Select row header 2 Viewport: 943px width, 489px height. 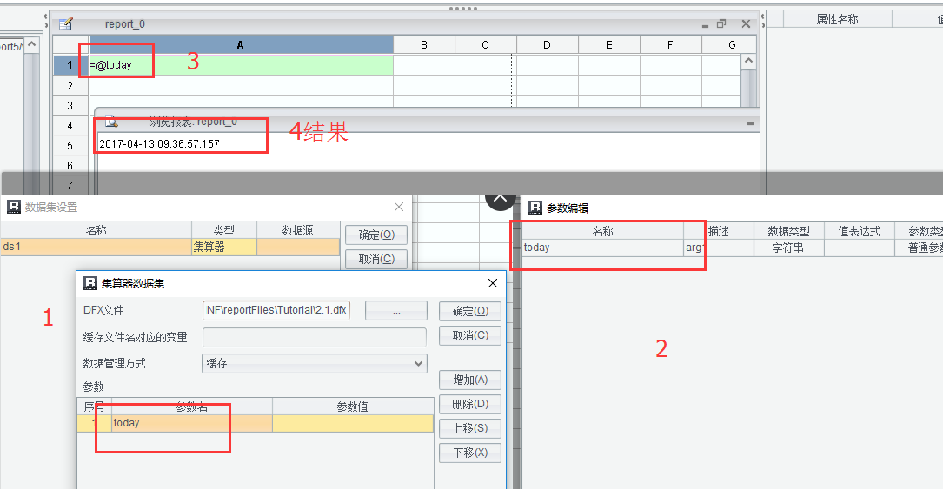[70, 86]
